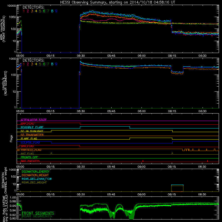The image size is (222, 222).
Task: Click 05:30 tick under front segments panel
Action: [x=81, y=56]
